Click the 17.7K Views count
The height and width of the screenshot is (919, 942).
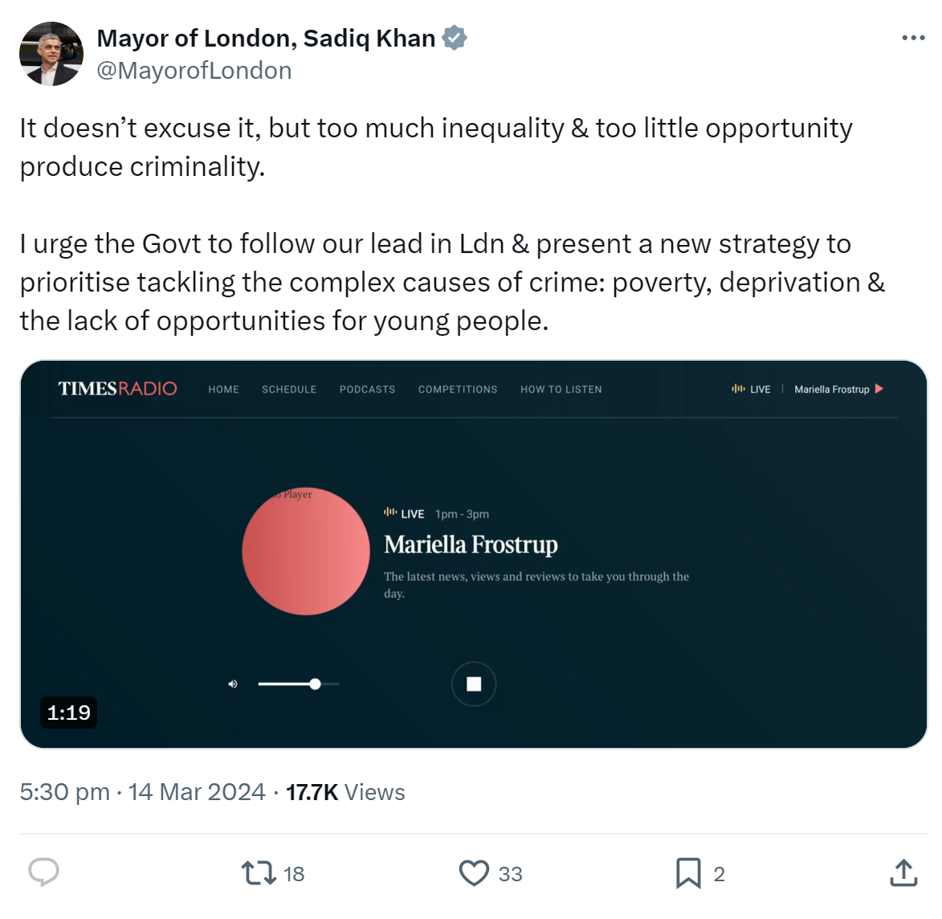pos(345,792)
